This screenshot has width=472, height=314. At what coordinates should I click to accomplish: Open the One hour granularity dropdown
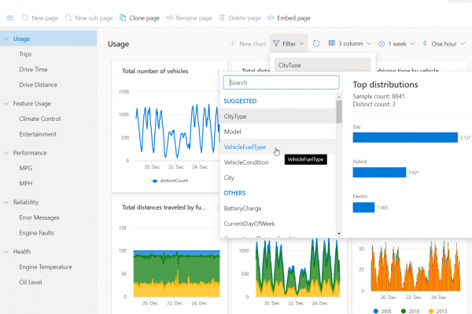(x=463, y=44)
